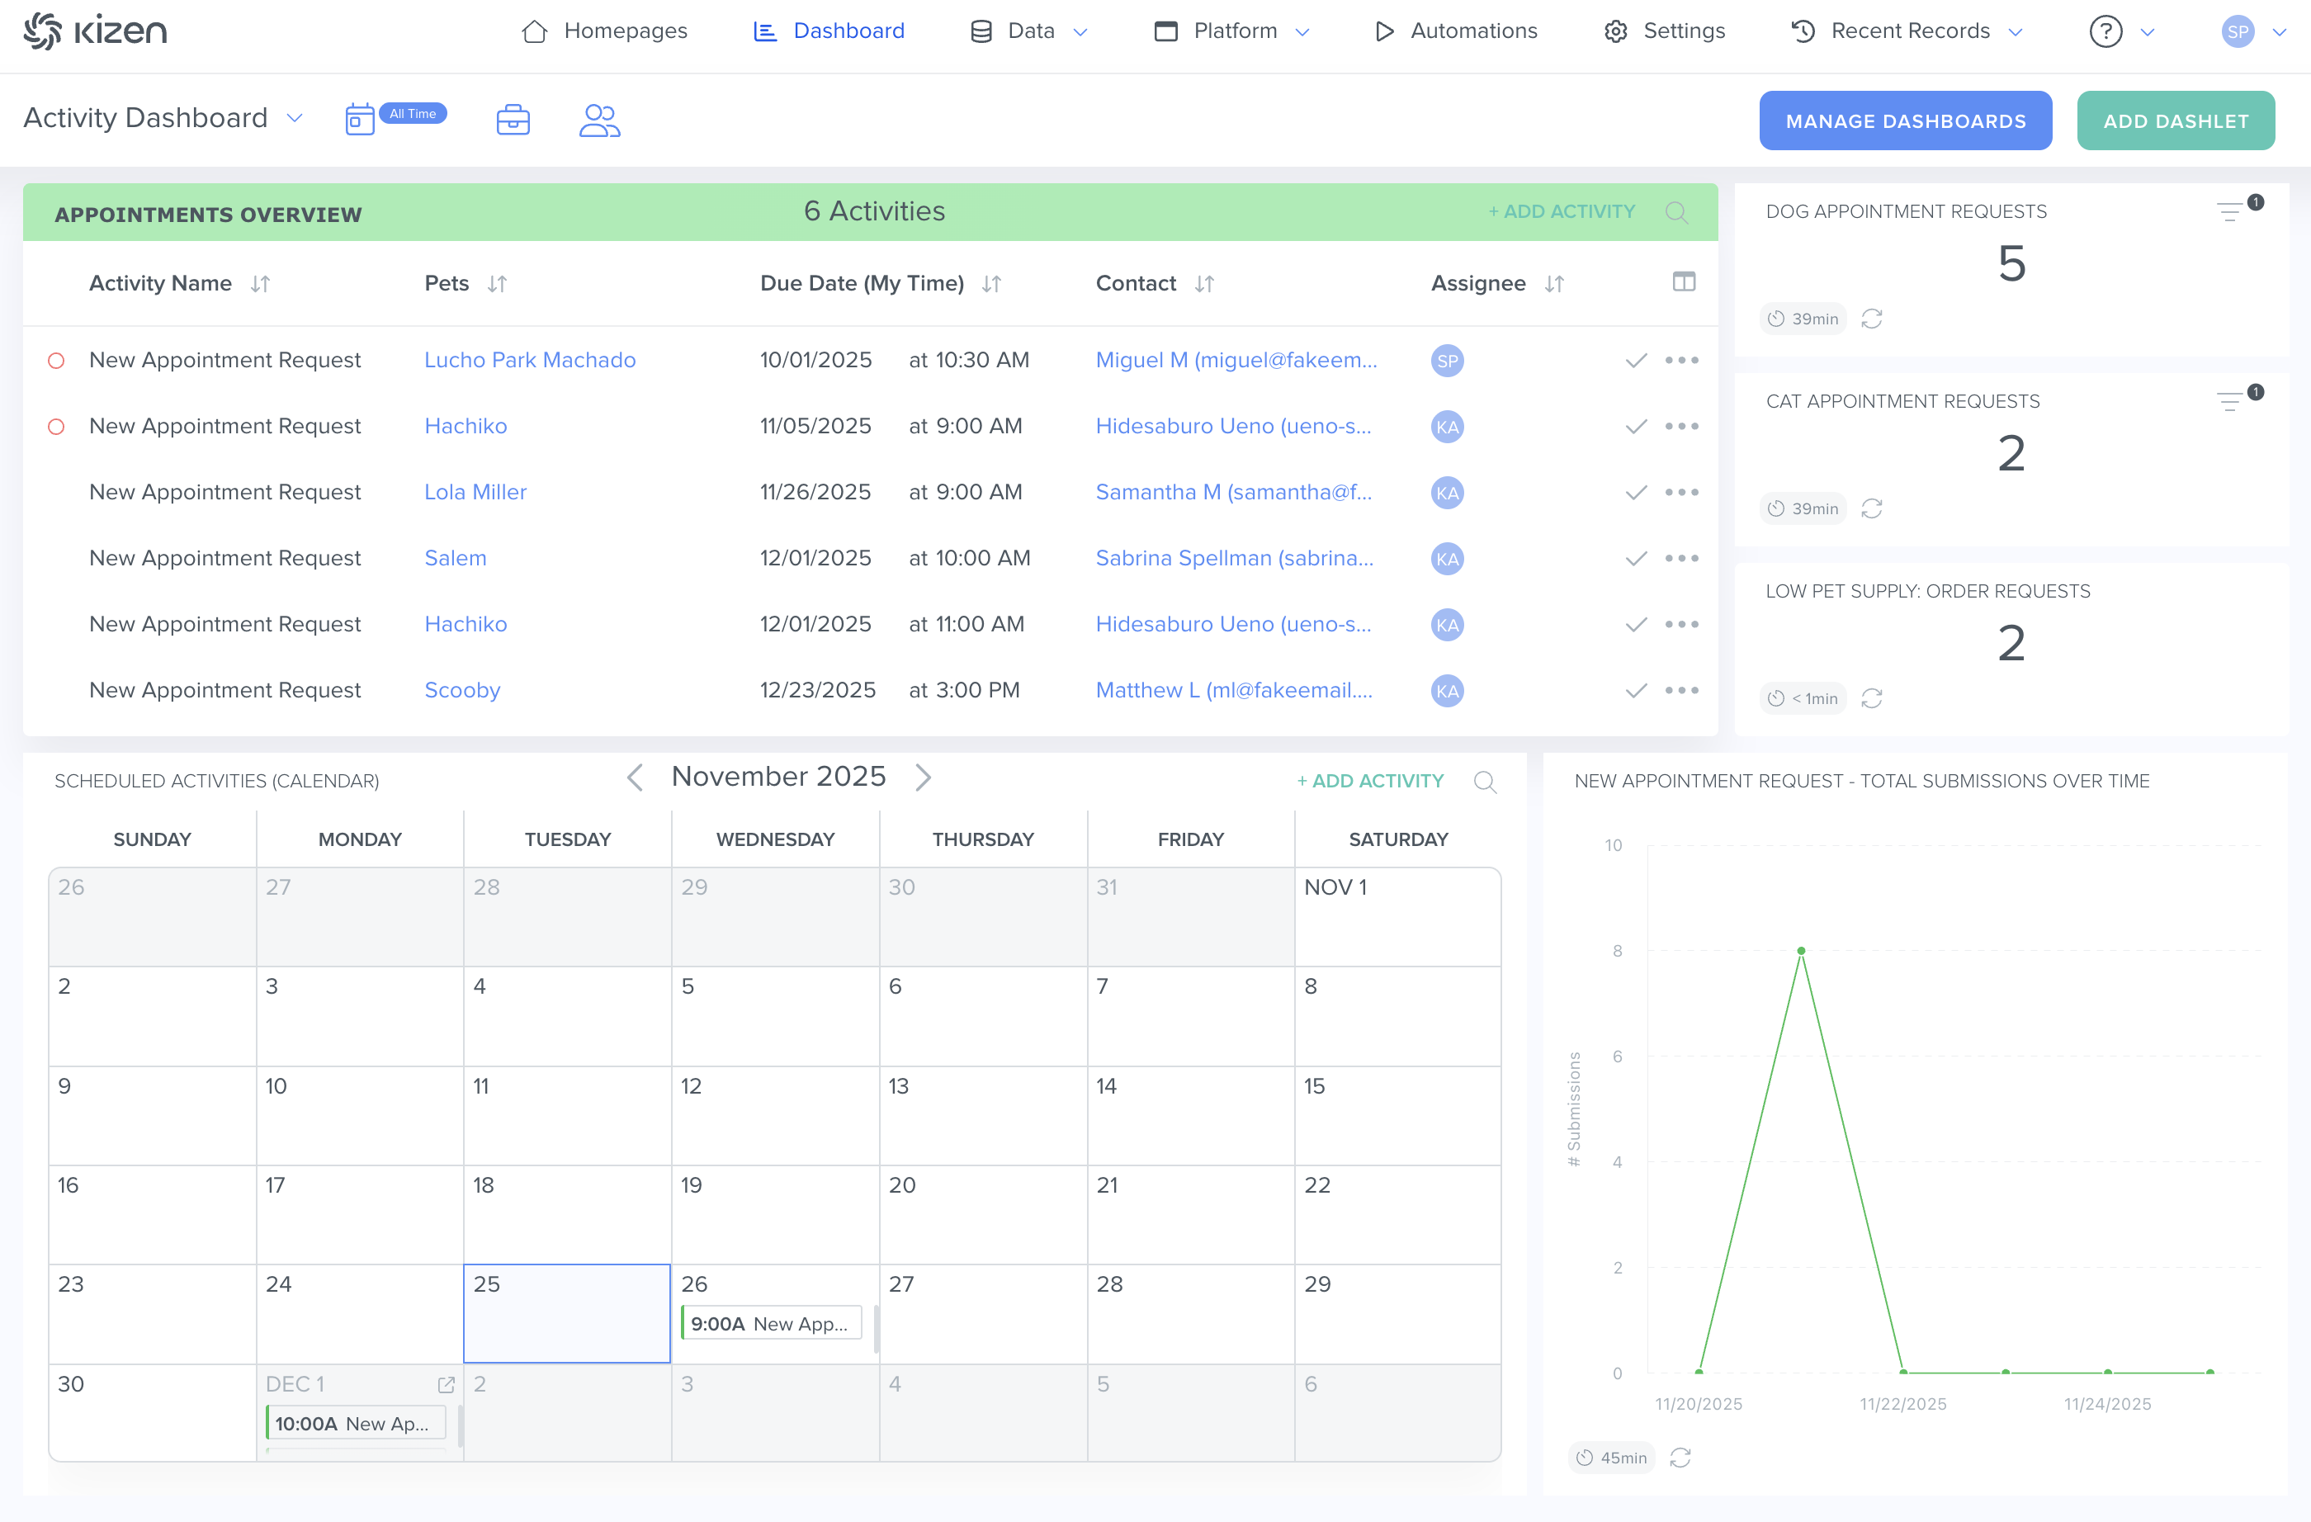Open the Data menu dropdown
This screenshot has width=2311, height=1522.
point(1029,31)
